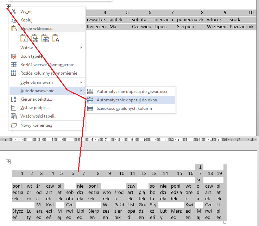Click header cell 12 in lower table
The image size is (259, 226).
[144, 173]
